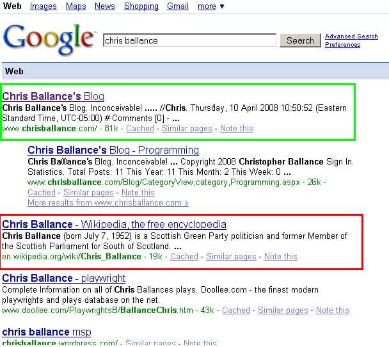389x347 pixels.
Task: Click the Search button
Action: point(300,40)
